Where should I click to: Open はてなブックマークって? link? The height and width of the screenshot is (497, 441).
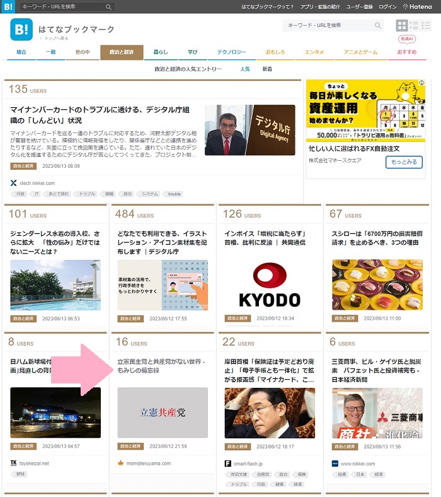click(x=267, y=7)
